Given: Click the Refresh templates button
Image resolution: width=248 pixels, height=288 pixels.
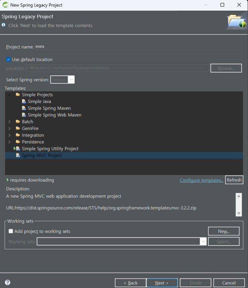Looking at the screenshot, I should click(x=234, y=180).
